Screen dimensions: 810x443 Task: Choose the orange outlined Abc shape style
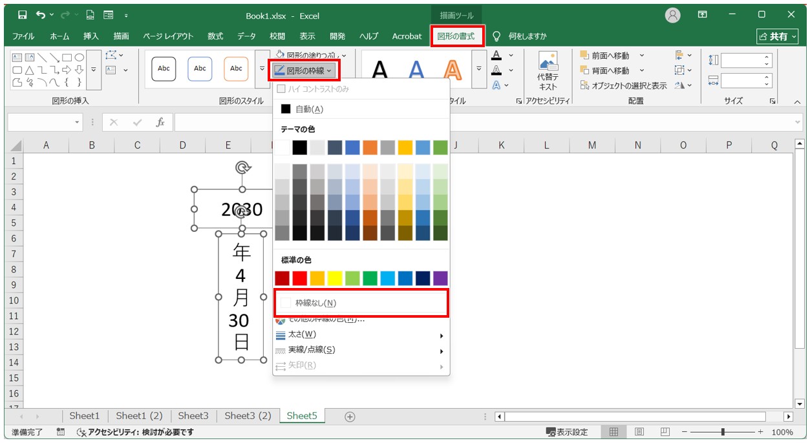236,68
